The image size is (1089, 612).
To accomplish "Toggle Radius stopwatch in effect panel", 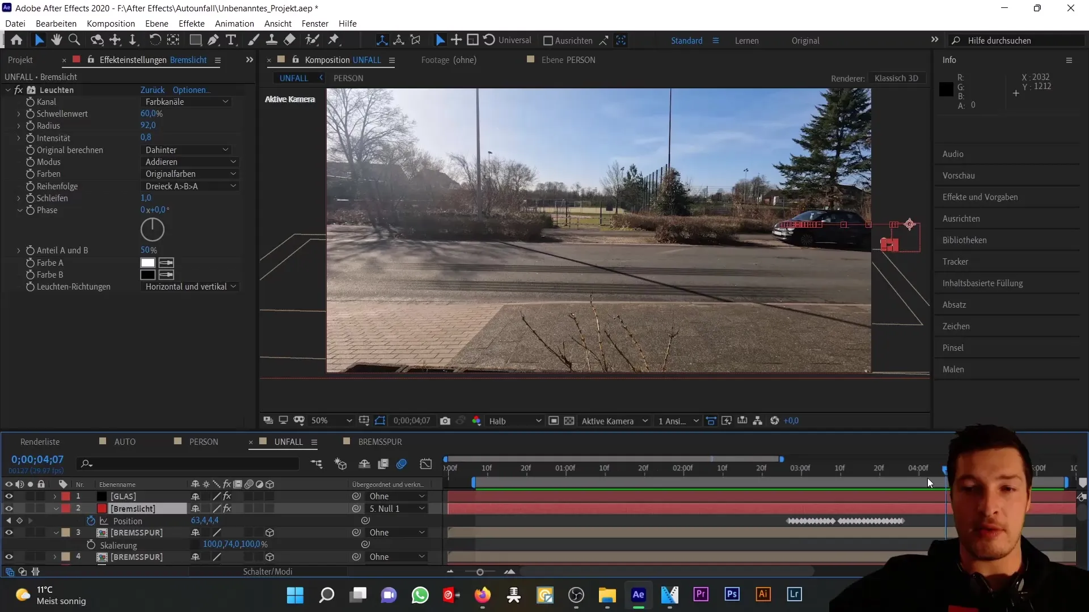I will (30, 126).
